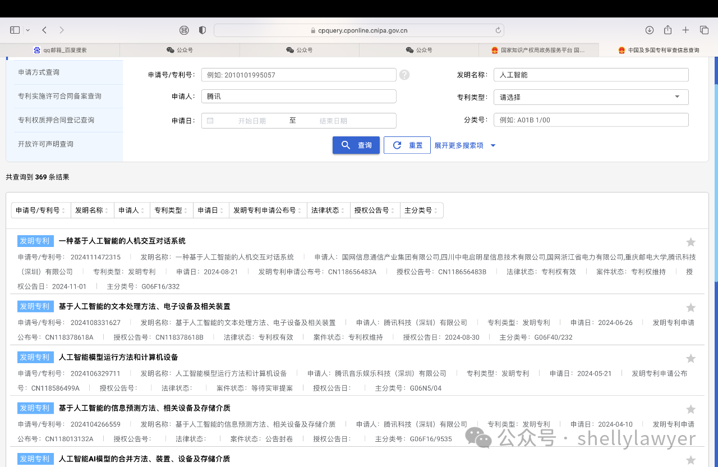Screen dimensions: 718x467
Task: Sort results by 授权公告号
Action: [x=375, y=210]
